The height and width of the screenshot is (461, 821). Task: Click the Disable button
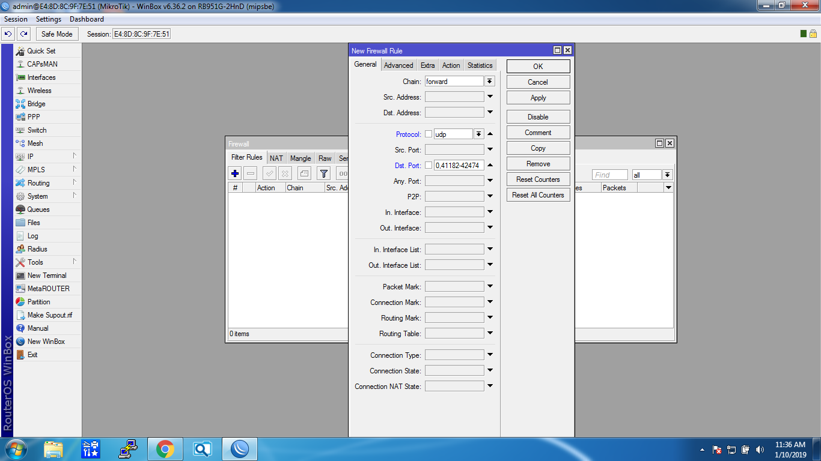point(538,117)
